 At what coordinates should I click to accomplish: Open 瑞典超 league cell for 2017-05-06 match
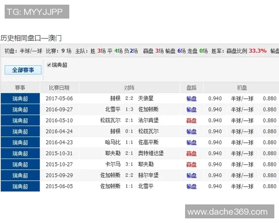click(x=20, y=98)
